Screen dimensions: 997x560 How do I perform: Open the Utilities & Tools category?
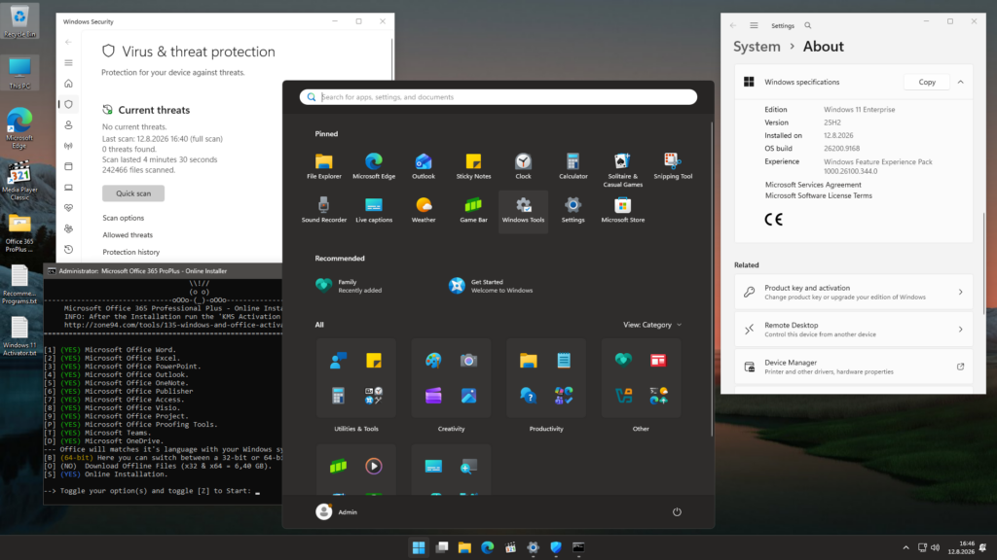pos(356,378)
